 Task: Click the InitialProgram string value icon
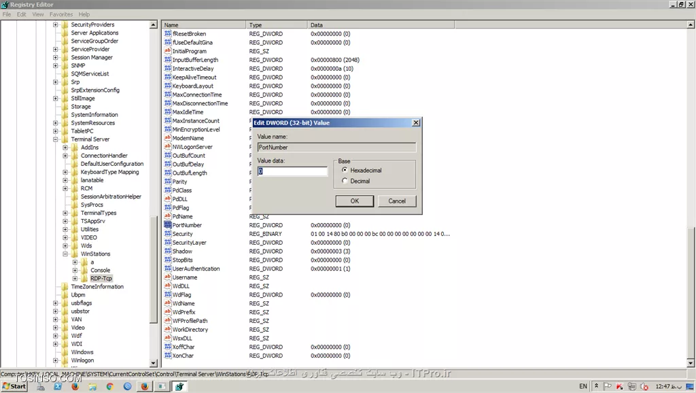tap(167, 51)
